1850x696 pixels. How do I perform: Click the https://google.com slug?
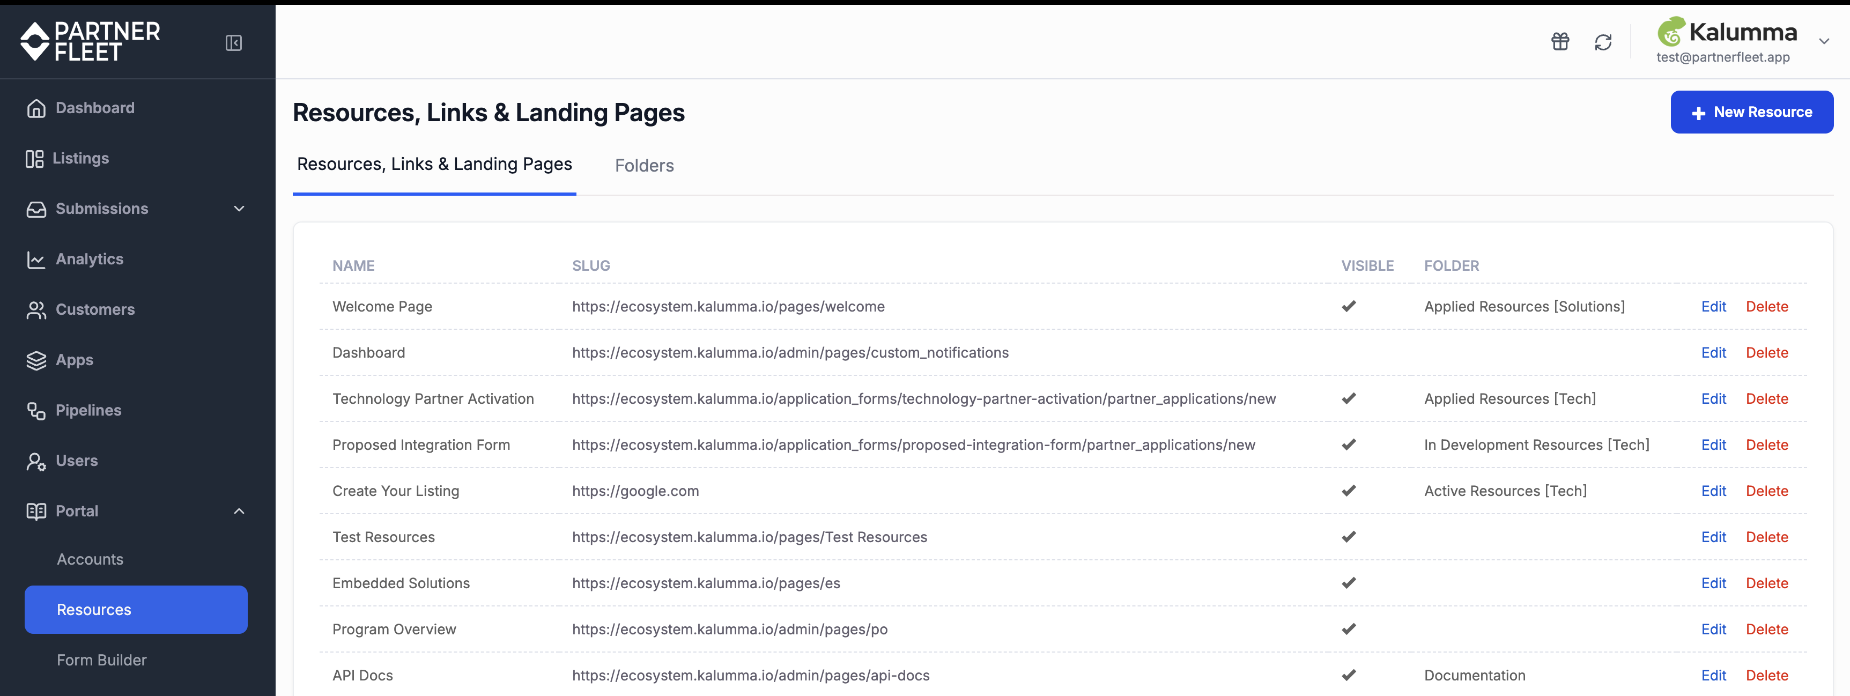tap(635, 491)
